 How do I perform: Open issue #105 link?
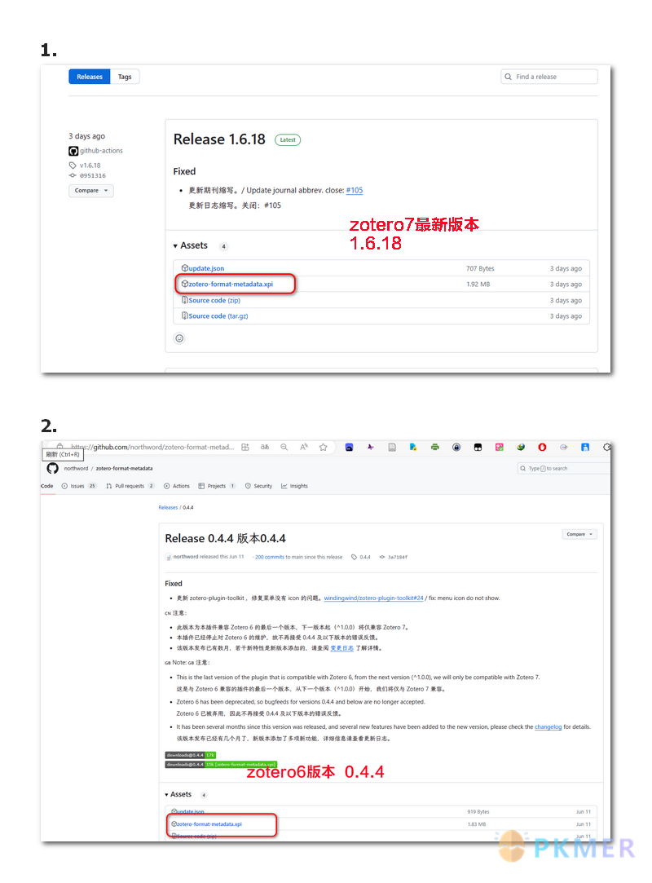click(355, 190)
